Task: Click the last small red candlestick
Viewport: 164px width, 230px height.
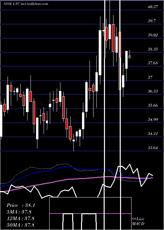Action: click(x=130, y=57)
